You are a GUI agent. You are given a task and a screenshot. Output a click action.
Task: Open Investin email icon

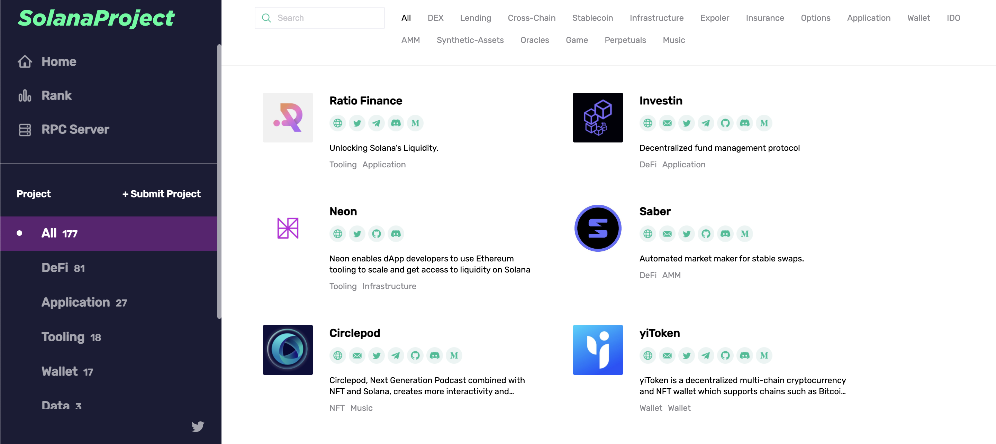click(x=667, y=123)
